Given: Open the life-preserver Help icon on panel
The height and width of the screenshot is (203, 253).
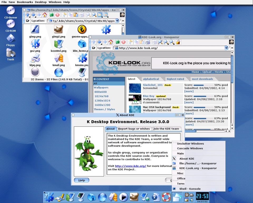Looking at the screenshot, I should click(x=166, y=197).
